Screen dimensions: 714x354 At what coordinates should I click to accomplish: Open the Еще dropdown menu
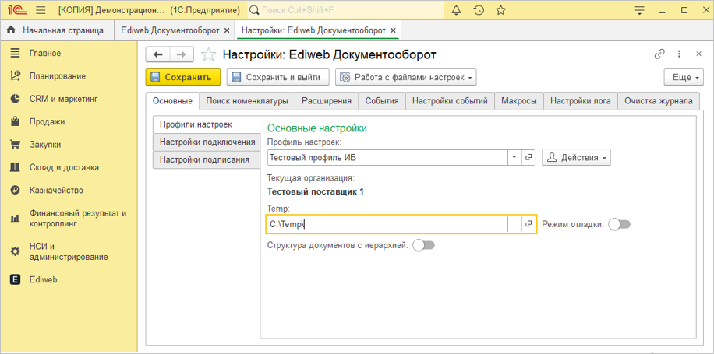[x=683, y=78]
